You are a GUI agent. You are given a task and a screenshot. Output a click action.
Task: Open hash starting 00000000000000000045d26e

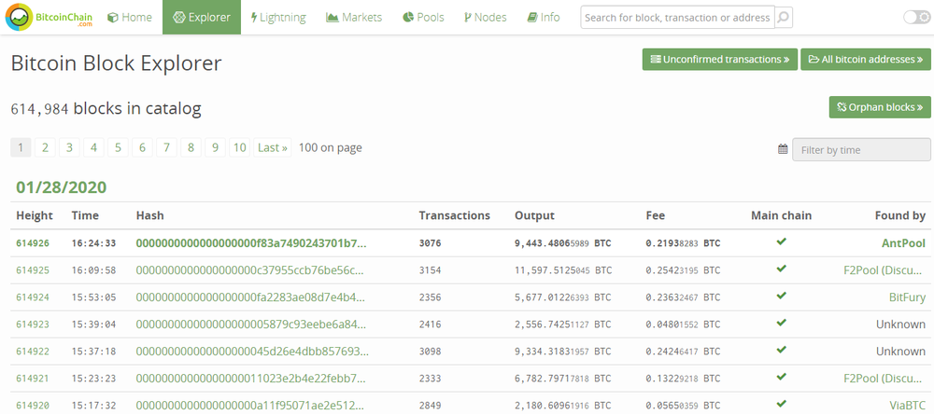(x=252, y=352)
